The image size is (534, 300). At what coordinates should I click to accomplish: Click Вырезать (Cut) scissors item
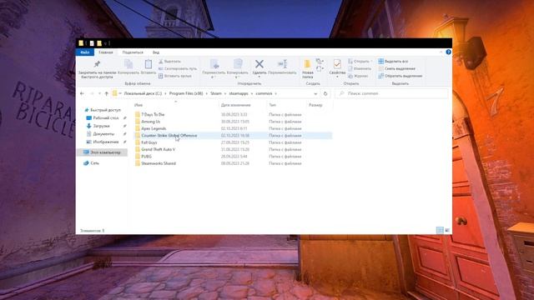pos(169,61)
